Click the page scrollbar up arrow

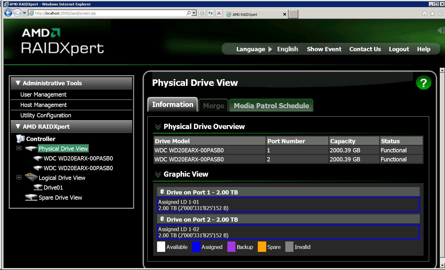442,70
